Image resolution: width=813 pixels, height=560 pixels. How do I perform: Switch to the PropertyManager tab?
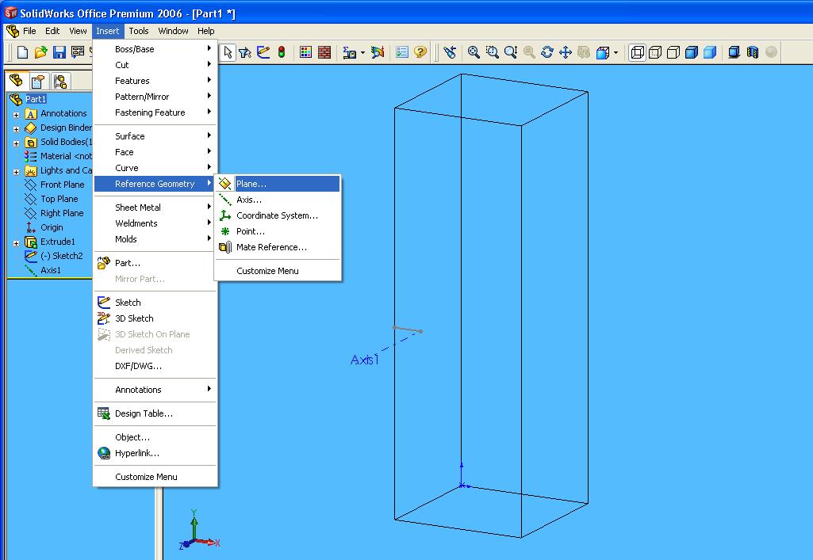click(38, 82)
